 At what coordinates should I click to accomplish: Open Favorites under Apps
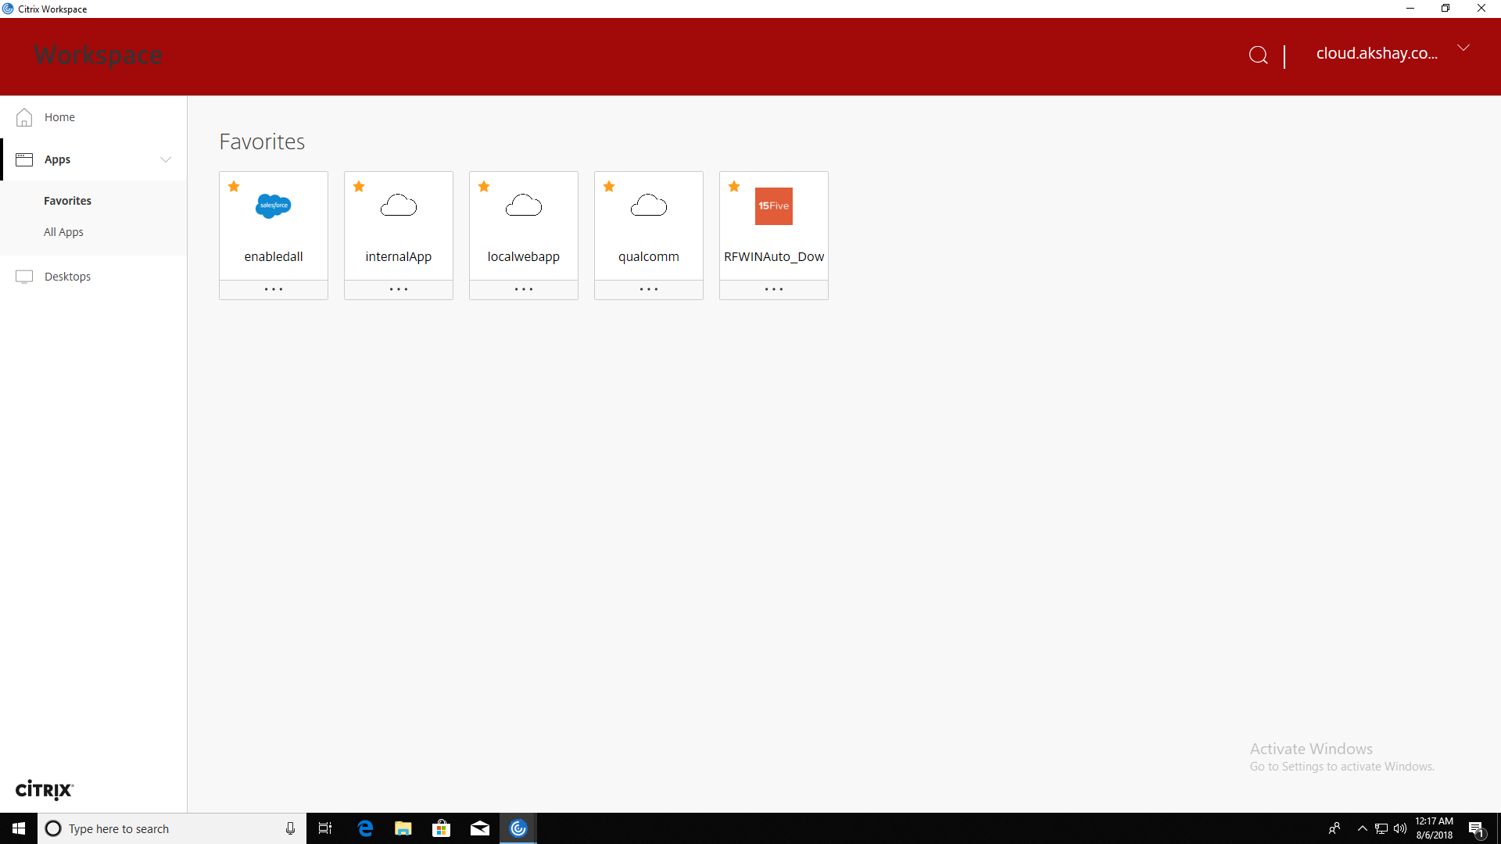tap(67, 201)
